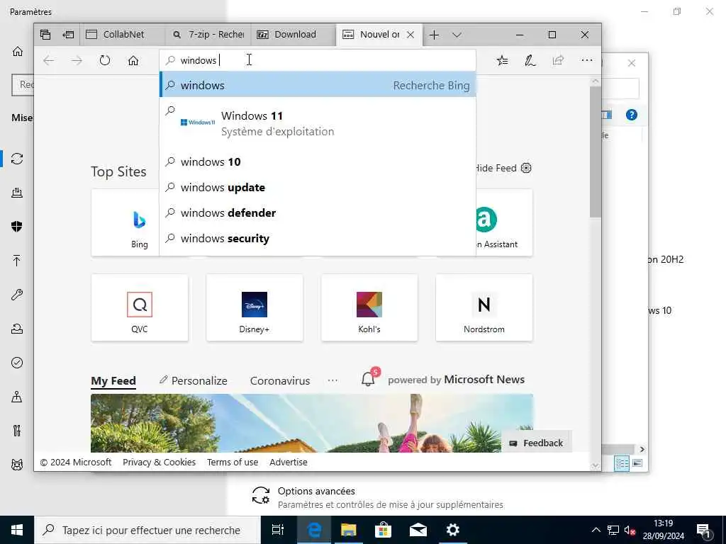
Task: Open feed settings gear next to Hide Feed
Action: coord(526,168)
